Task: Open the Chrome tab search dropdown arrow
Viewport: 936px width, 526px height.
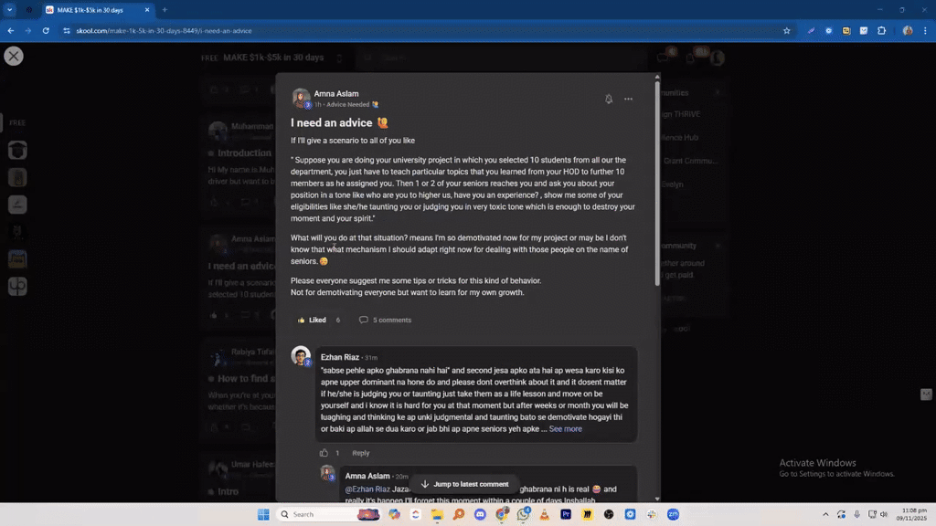Action: 9,9
